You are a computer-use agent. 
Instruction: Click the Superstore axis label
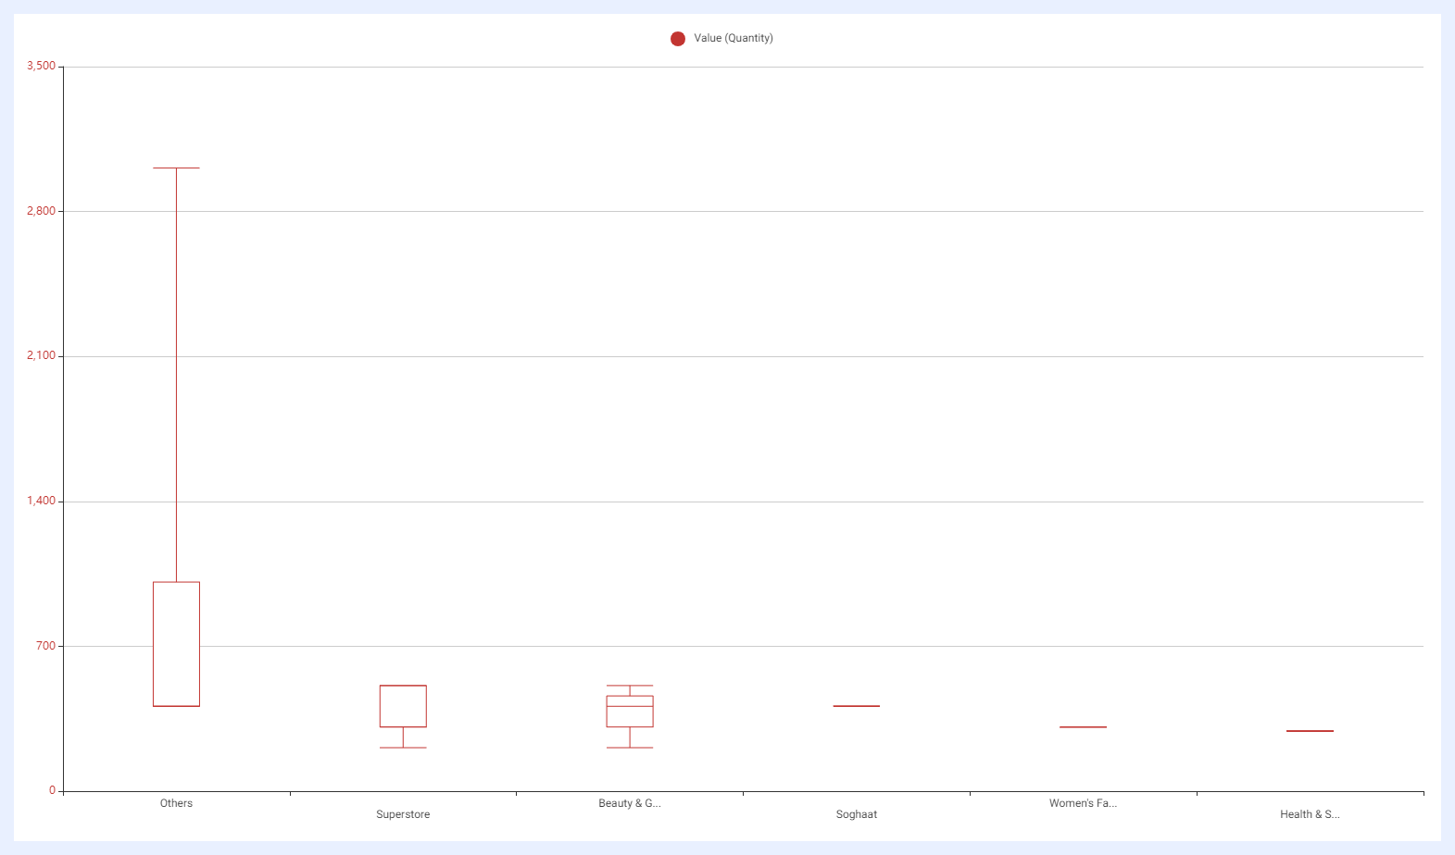403,814
